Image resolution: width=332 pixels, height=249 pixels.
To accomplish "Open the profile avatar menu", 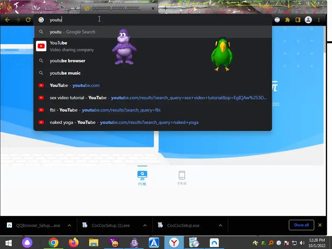I will coord(308,20).
